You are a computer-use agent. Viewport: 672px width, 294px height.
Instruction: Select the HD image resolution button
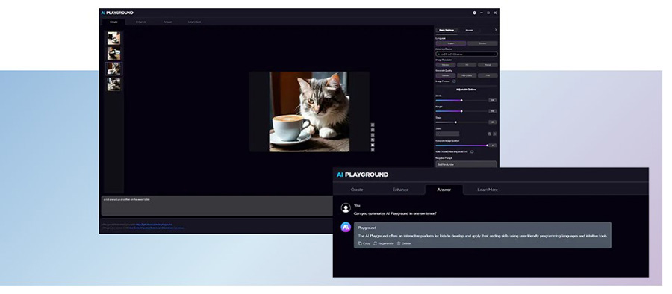pyautogui.click(x=466, y=65)
